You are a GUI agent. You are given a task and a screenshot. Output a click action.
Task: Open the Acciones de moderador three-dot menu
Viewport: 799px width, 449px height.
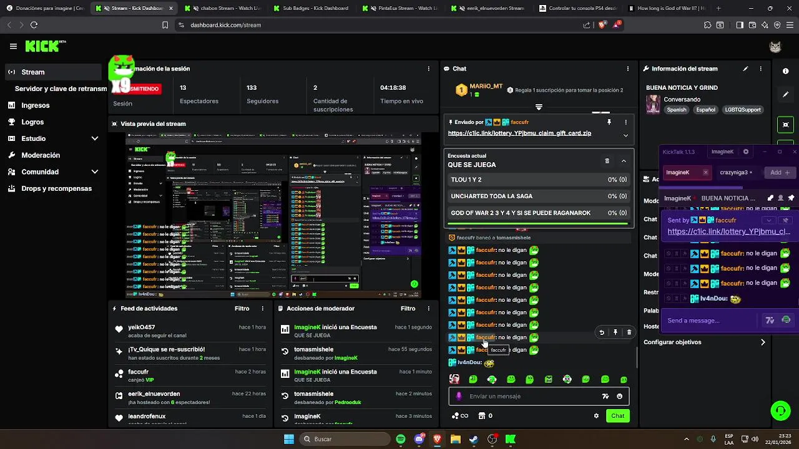(x=428, y=309)
